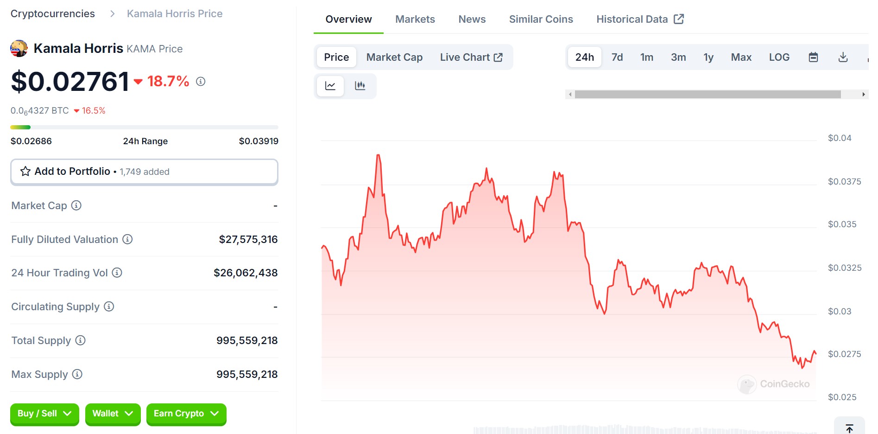This screenshot has height=434, width=878.
Task: Click the horizontal scrollbar right arrow
Action: coord(863,95)
